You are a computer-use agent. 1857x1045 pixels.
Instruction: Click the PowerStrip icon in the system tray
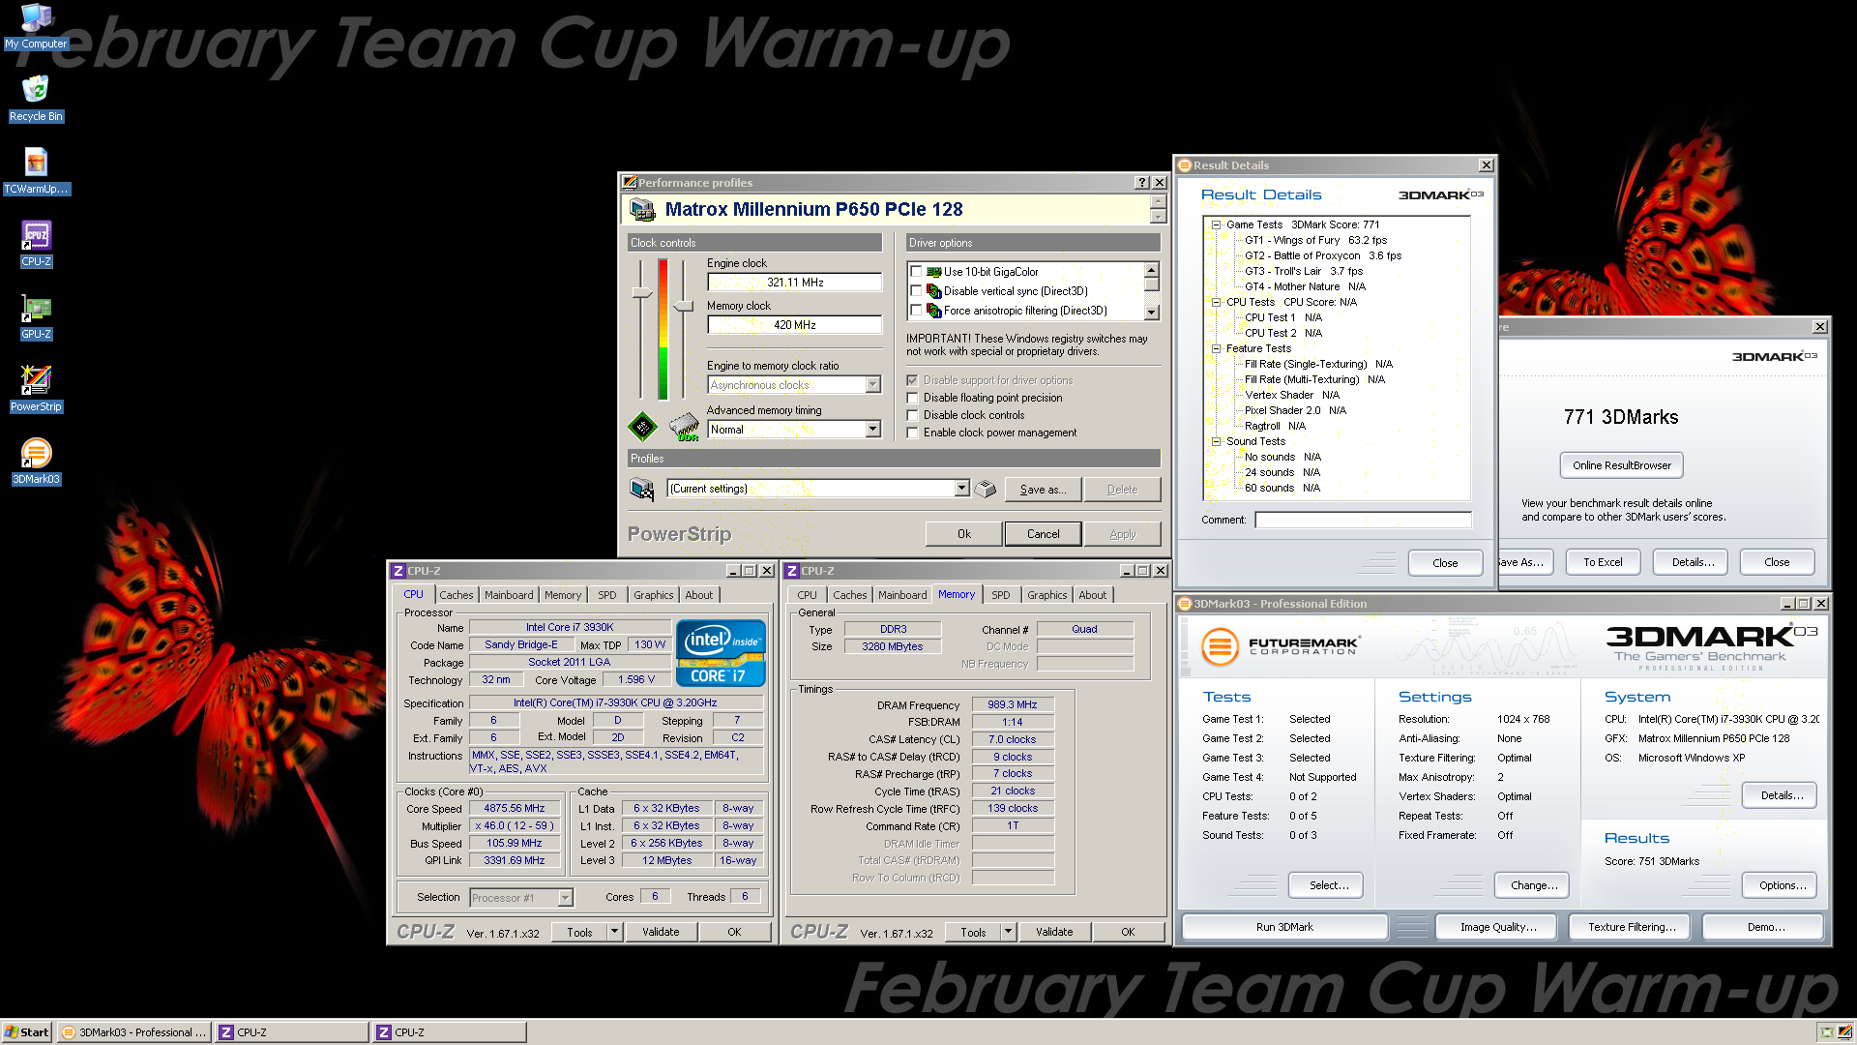[1844, 1032]
